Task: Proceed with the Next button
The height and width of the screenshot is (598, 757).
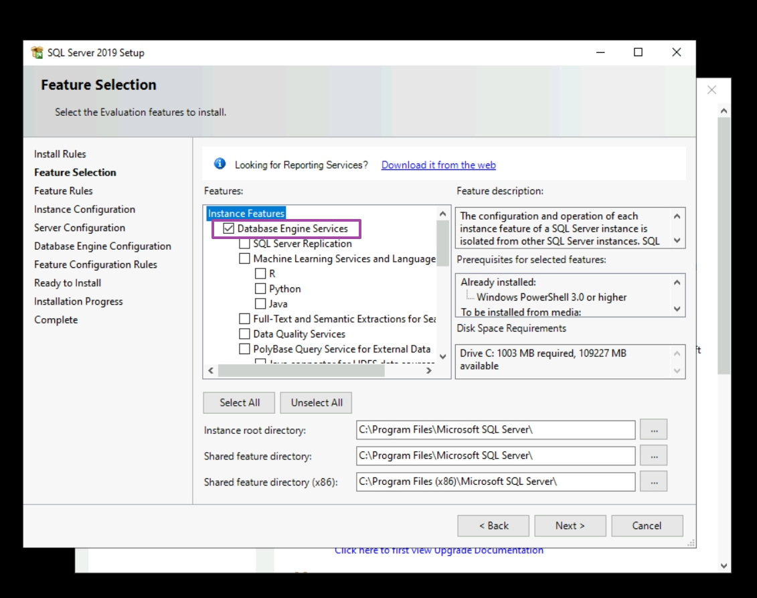Action: coord(570,526)
